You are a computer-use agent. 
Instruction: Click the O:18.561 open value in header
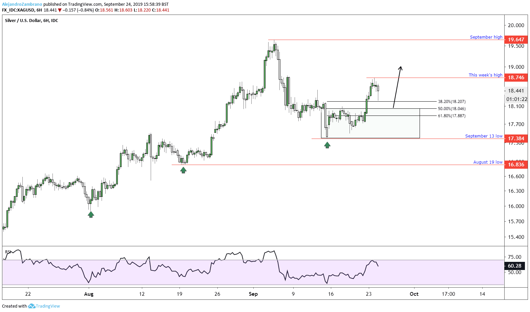point(104,10)
